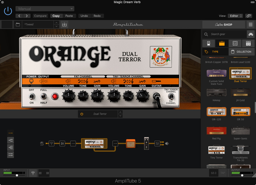Select the cabinet gear category icon
The width and height of the screenshot is (256, 185).
point(235,43)
